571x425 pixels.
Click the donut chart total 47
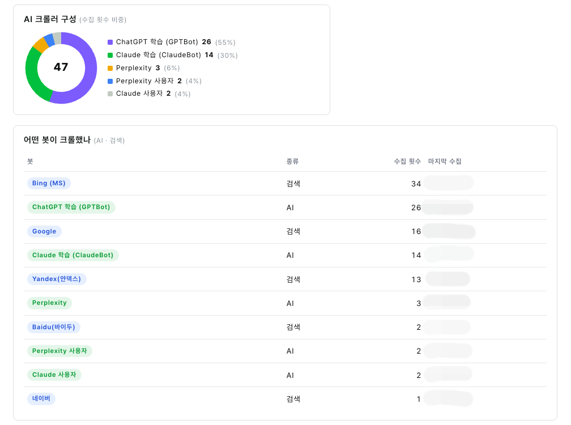61,67
